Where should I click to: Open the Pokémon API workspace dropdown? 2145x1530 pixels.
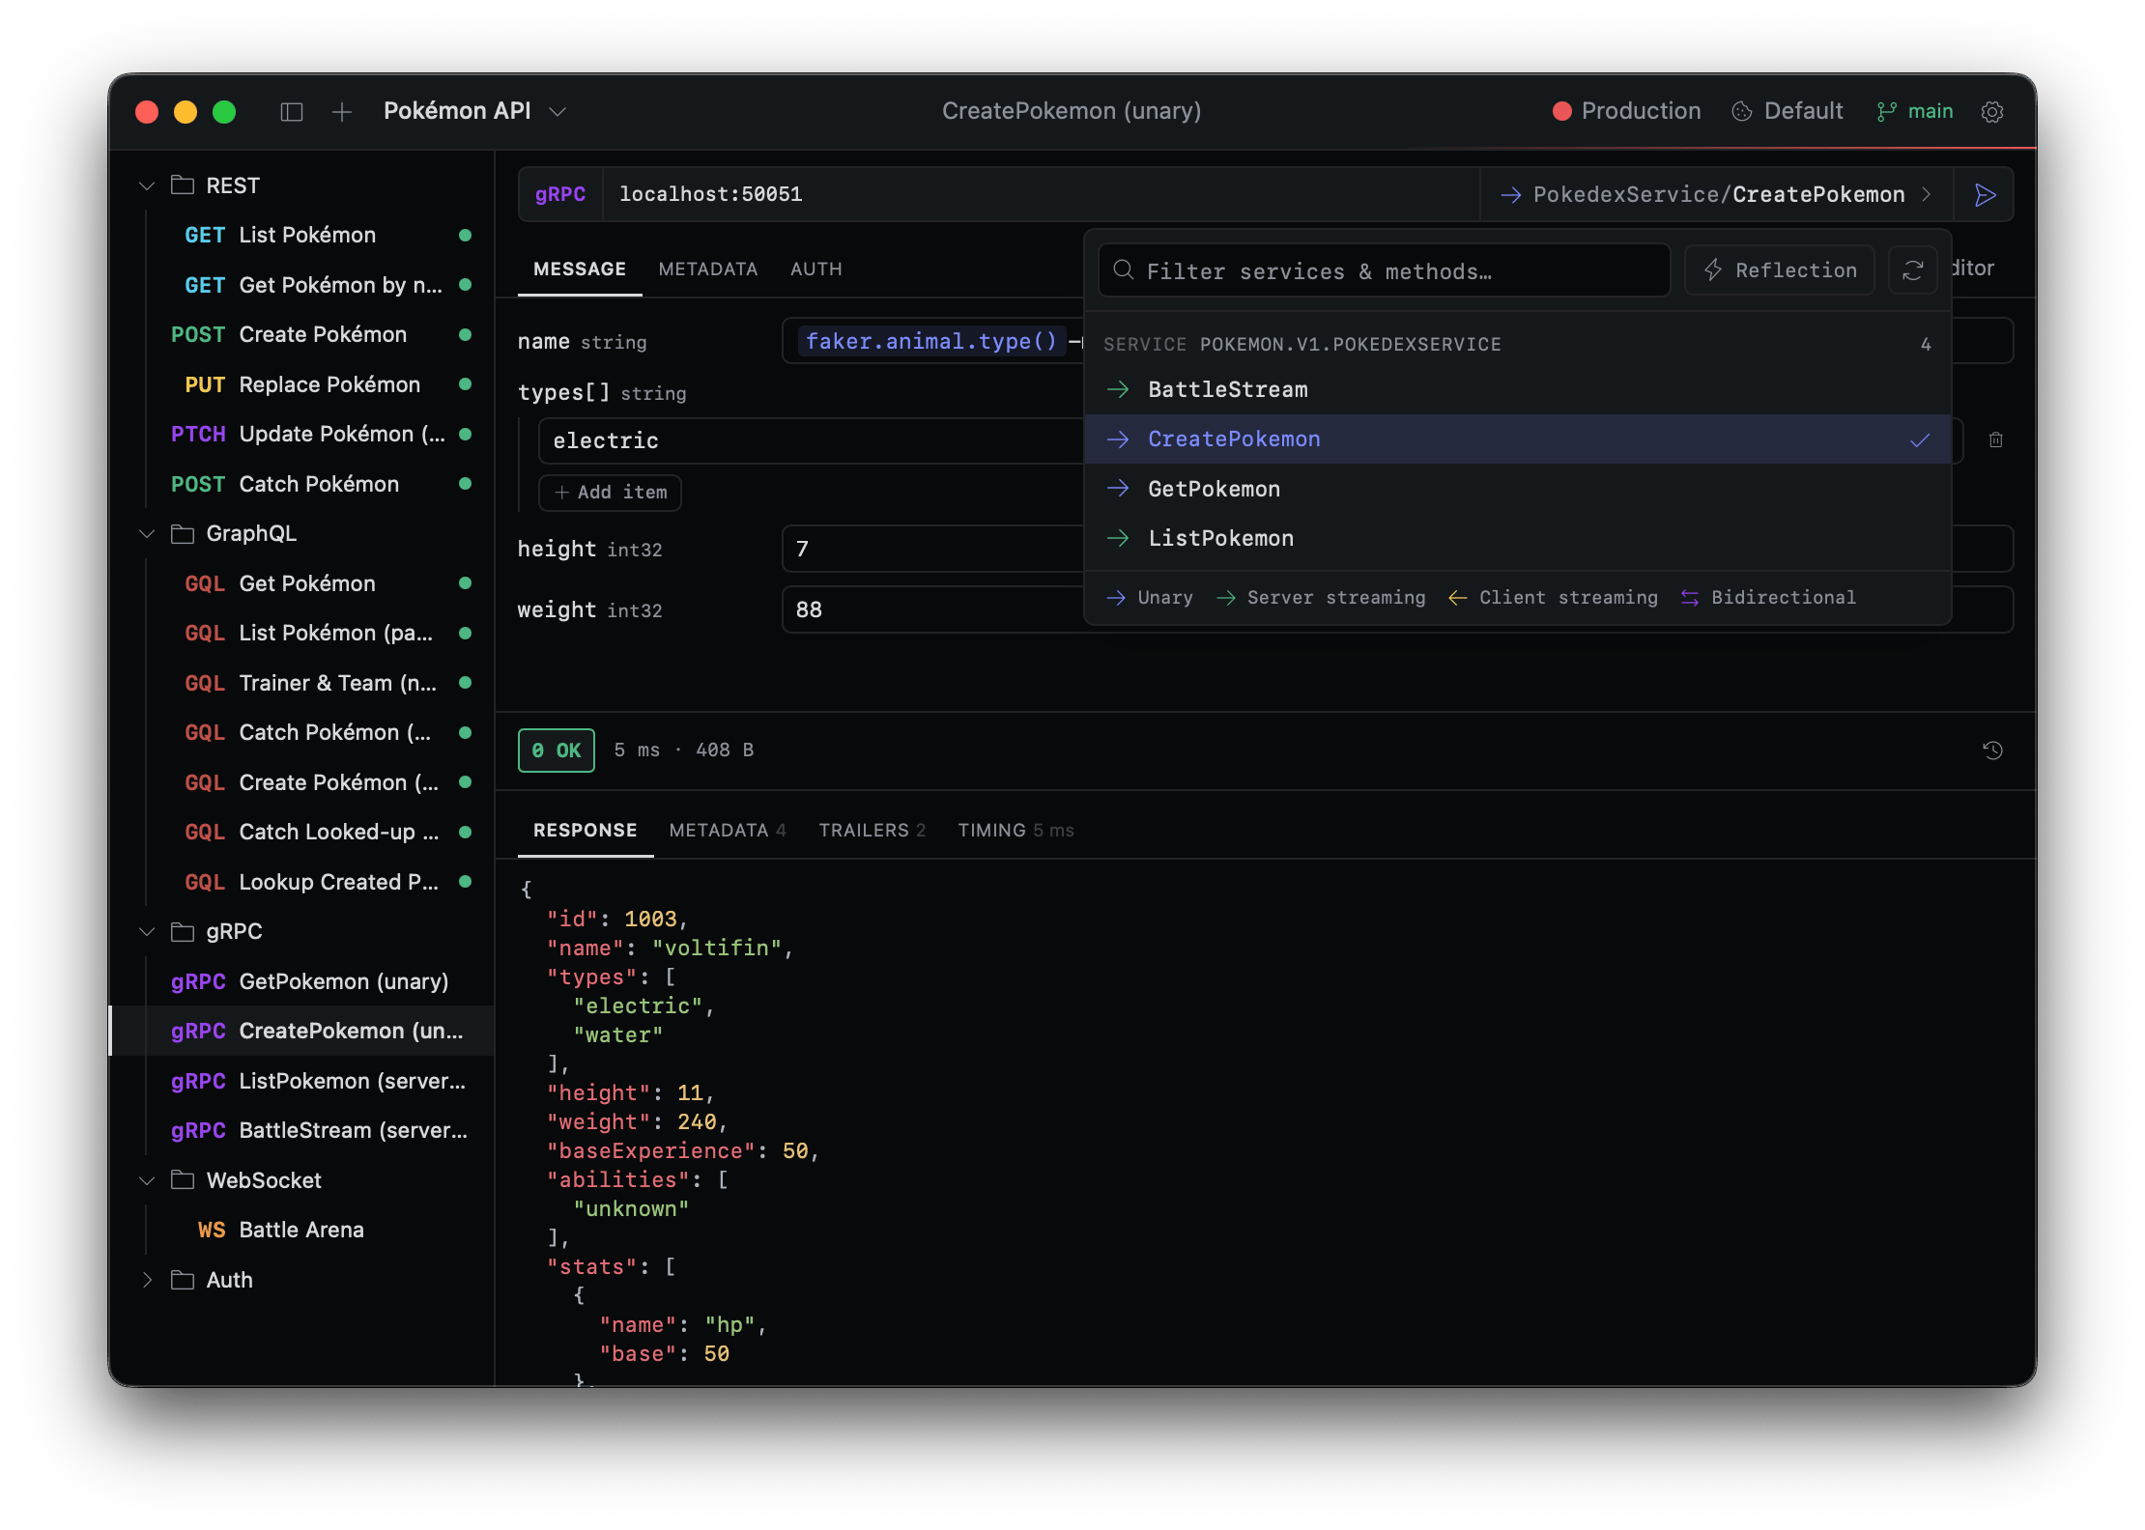click(474, 112)
